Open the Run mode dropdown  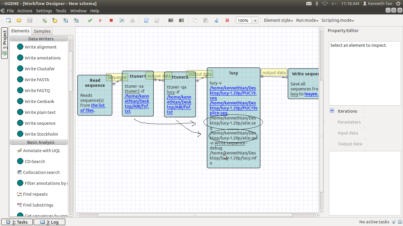307,20
